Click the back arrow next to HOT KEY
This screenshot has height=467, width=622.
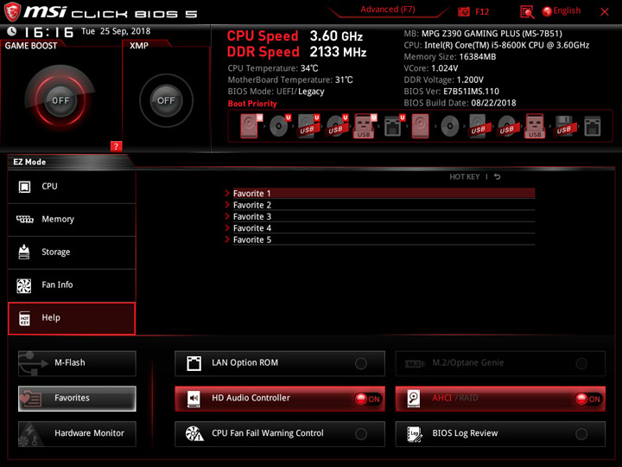[x=497, y=176]
